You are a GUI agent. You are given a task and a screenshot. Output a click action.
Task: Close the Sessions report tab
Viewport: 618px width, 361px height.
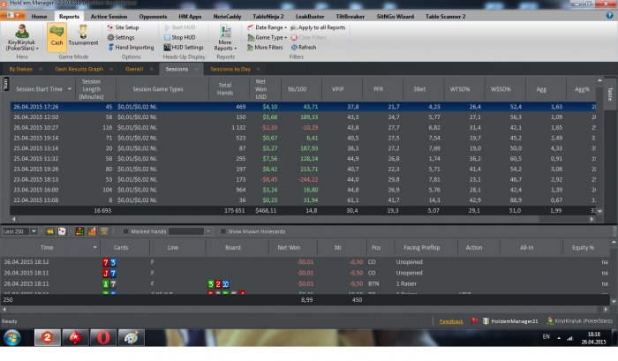pyautogui.click(x=196, y=70)
